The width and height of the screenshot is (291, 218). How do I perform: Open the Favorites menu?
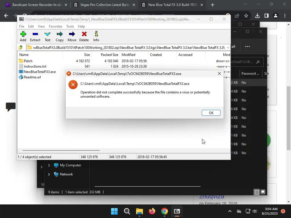[55, 26]
